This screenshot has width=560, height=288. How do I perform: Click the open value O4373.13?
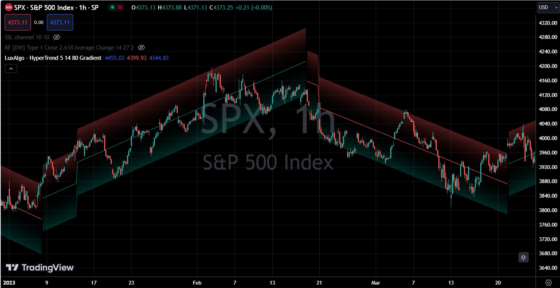click(x=143, y=7)
